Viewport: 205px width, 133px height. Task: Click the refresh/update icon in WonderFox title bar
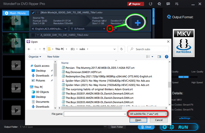[x=151, y=4]
